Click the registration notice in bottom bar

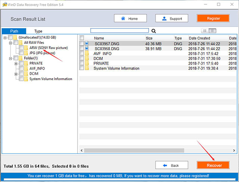(118, 176)
